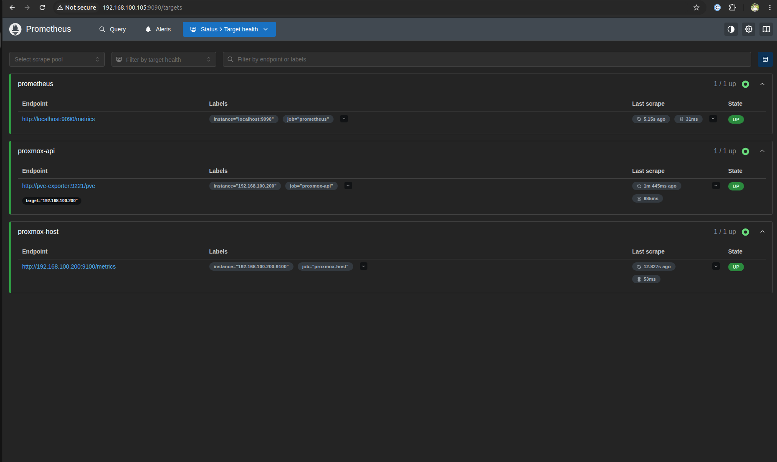
Task: Click the instance="192.168.100.200:9100" label badge
Action: [x=251, y=267]
